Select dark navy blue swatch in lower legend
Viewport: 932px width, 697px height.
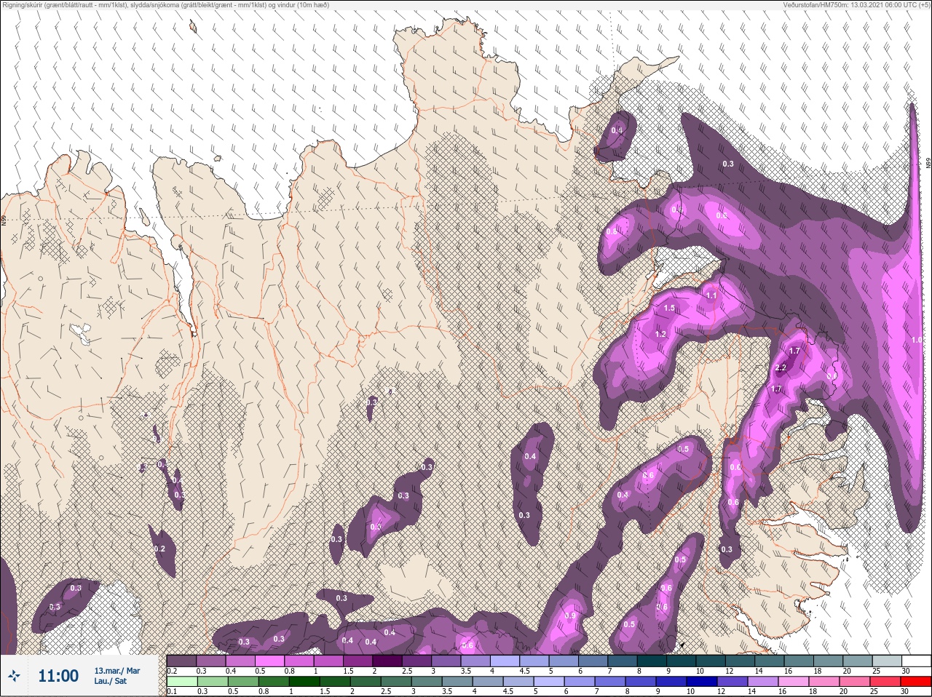[x=702, y=682]
